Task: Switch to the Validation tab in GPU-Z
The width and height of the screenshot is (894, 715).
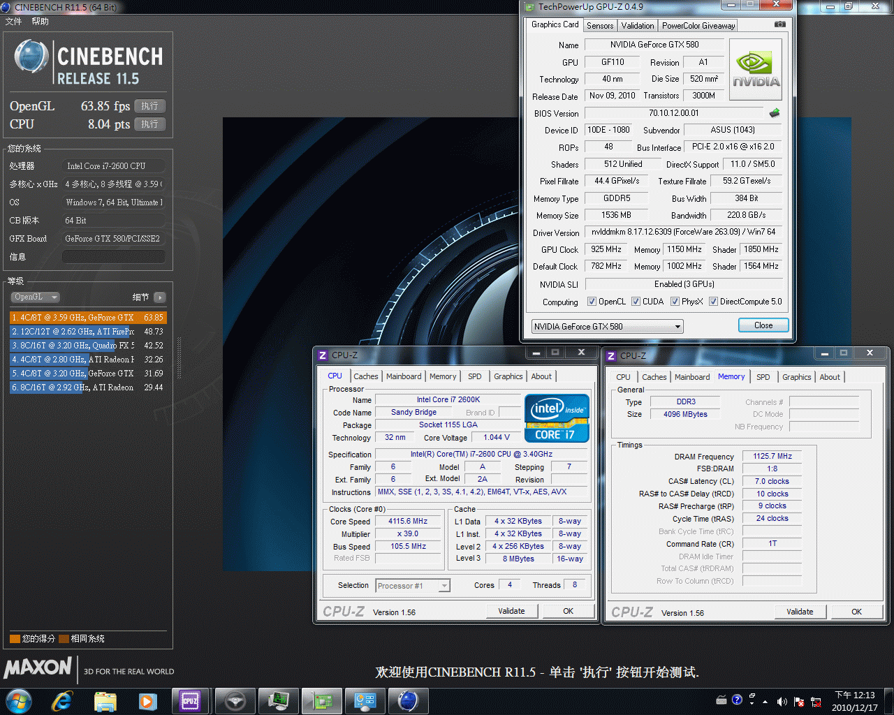Action: (638, 26)
